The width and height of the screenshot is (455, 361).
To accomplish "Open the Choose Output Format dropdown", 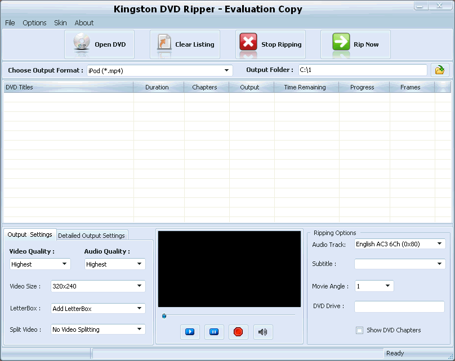I will (159, 70).
